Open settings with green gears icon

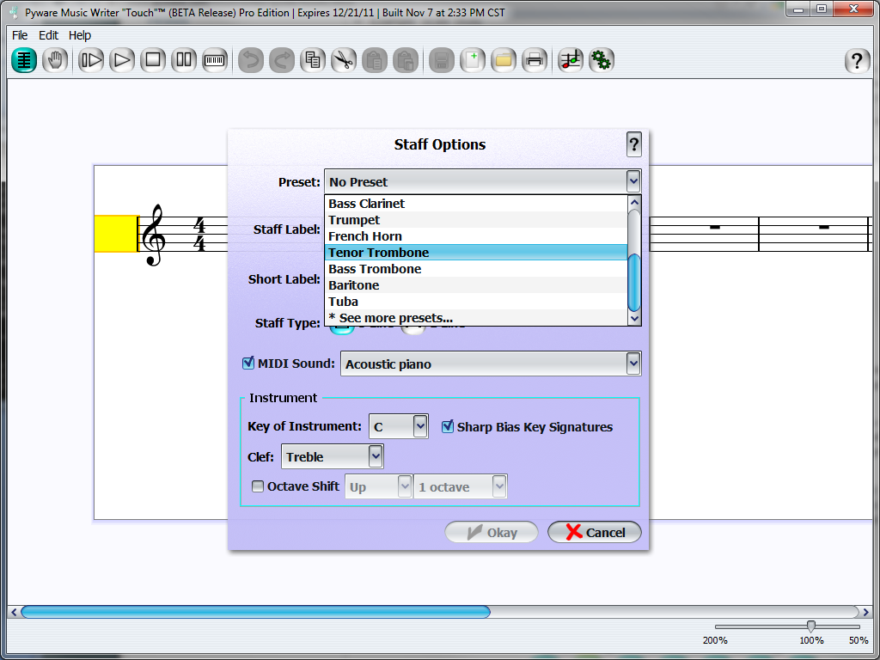click(602, 60)
